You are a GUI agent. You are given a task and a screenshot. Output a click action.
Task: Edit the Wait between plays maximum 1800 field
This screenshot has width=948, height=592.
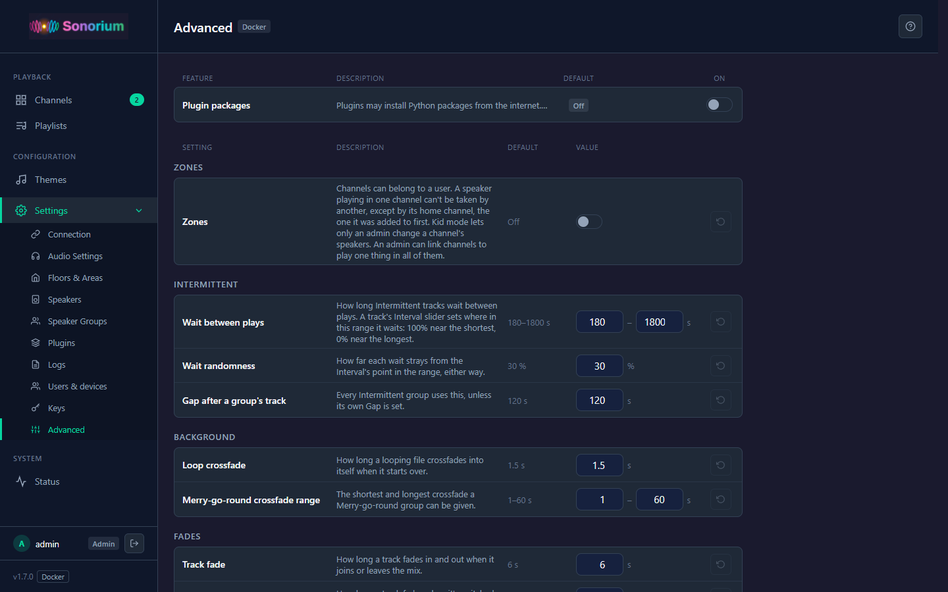(x=660, y=322)
